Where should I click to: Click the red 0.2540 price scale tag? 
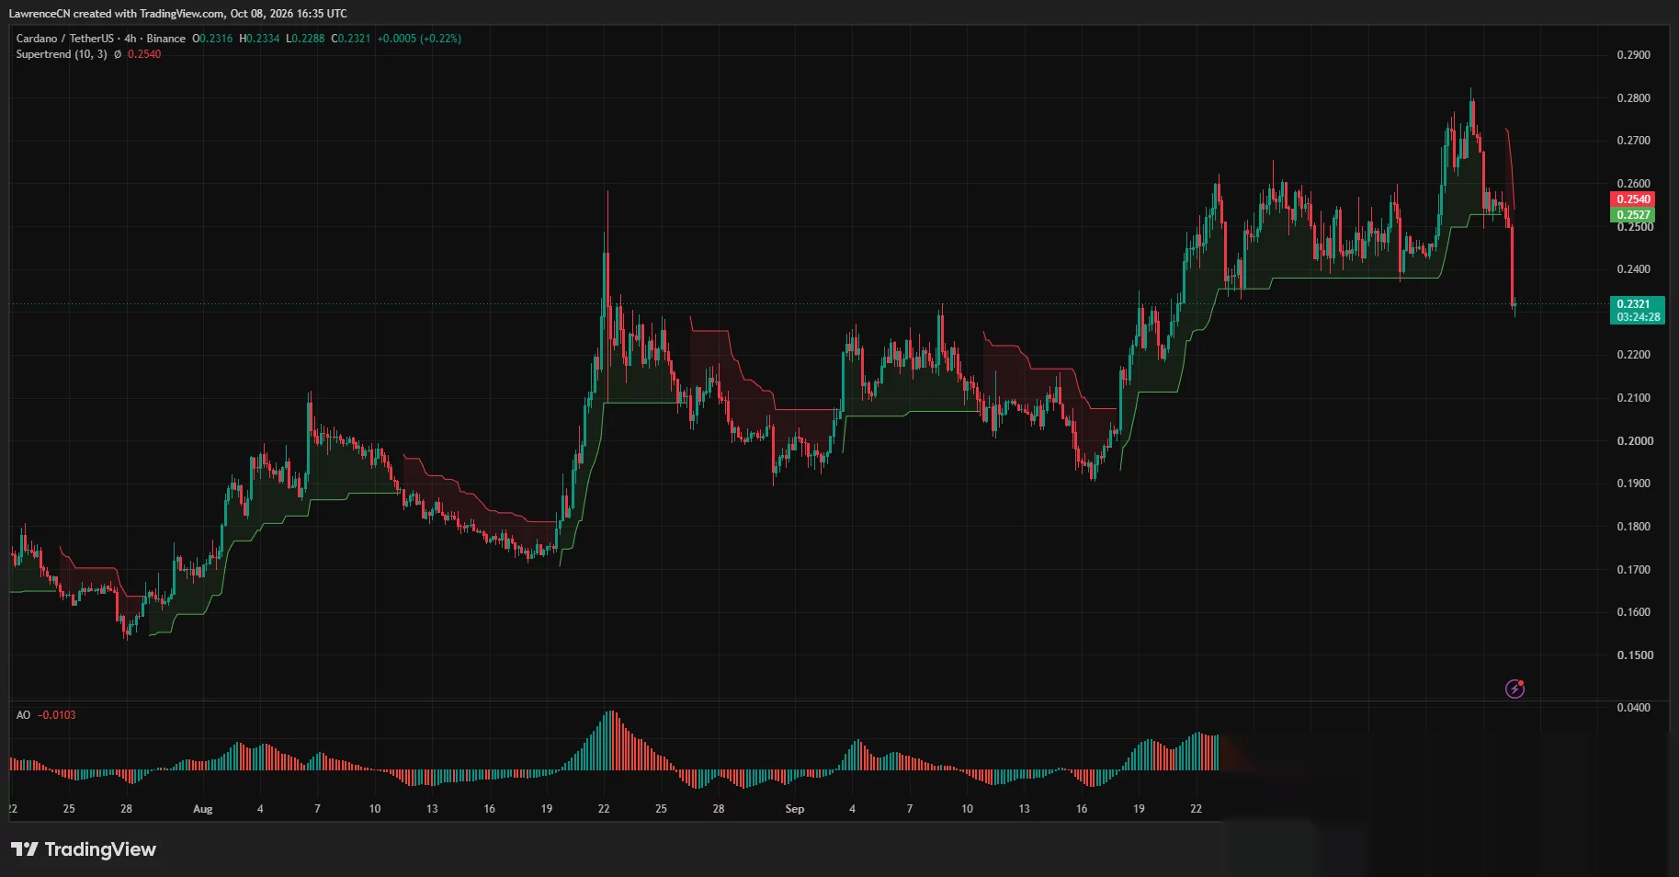pos(1633,199)
